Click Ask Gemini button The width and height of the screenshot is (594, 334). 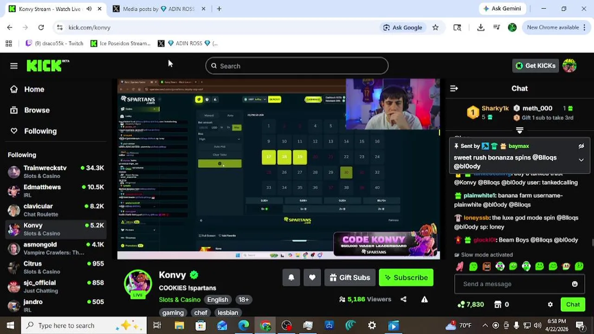(503, 9)
